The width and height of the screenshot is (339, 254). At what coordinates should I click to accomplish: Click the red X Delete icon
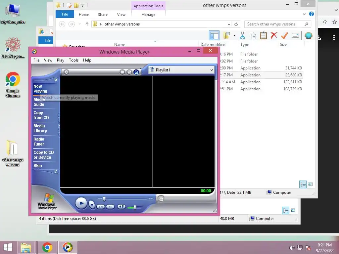click(274, 35)
